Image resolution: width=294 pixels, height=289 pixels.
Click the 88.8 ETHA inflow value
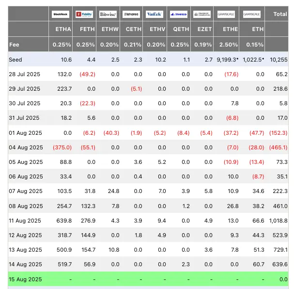pyautogui.click(x=66, y=162)
